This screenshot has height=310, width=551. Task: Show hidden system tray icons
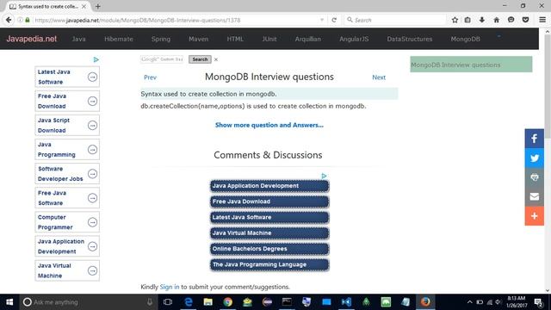469,302
